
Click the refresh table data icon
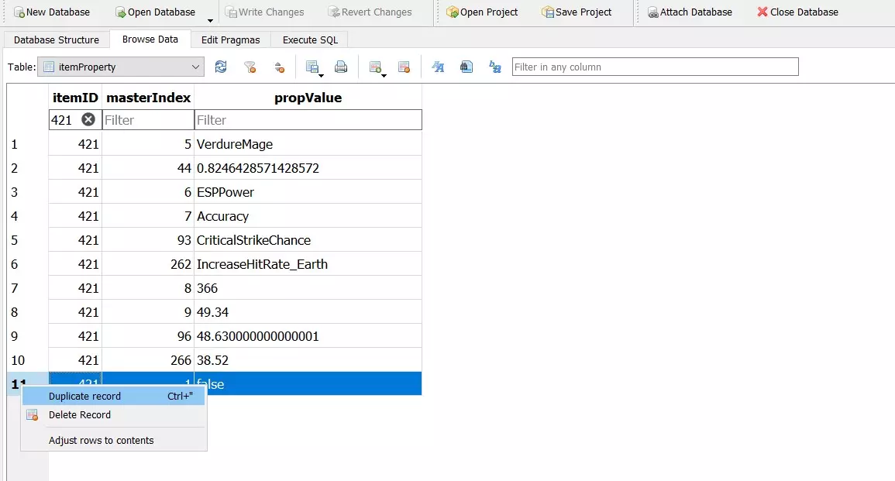click(x=221, y=67)
